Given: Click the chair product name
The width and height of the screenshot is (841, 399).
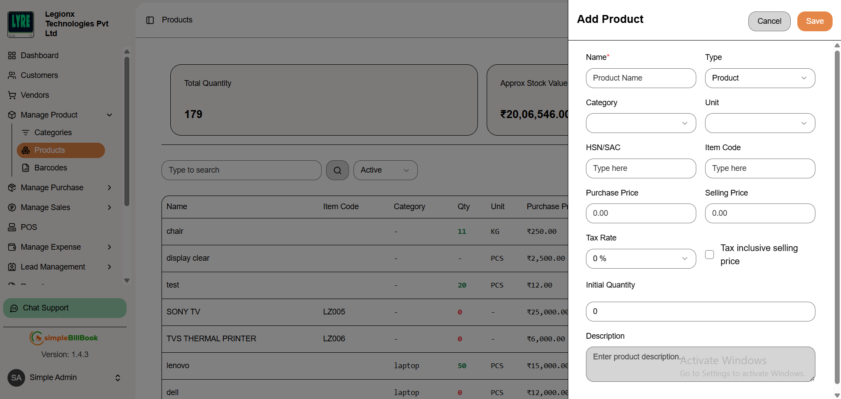Looking at the screenshot, I should click(175, 231).
